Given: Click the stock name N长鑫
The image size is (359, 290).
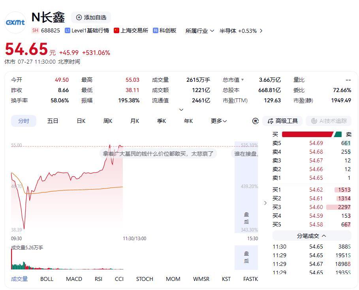Looking at the screenshot, I should point(48,17).
